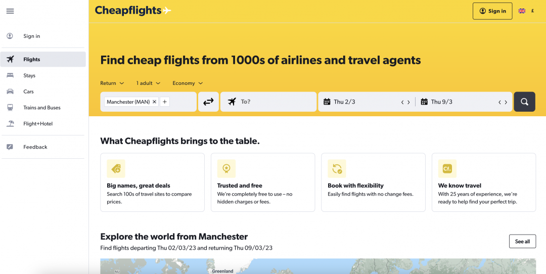Click Explore the world from Manchester heading

pos(174,237)
